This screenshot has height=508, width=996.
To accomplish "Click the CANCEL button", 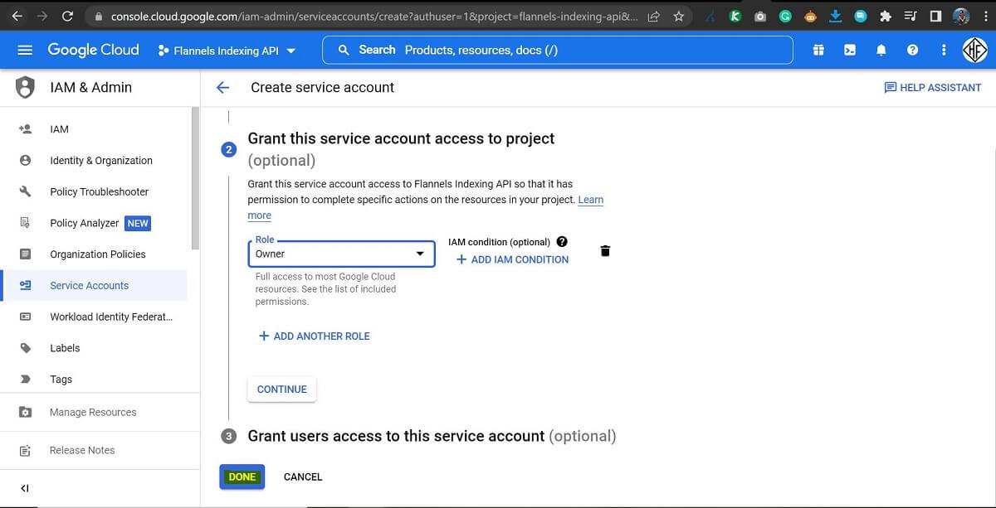I will tap(303, 477).
